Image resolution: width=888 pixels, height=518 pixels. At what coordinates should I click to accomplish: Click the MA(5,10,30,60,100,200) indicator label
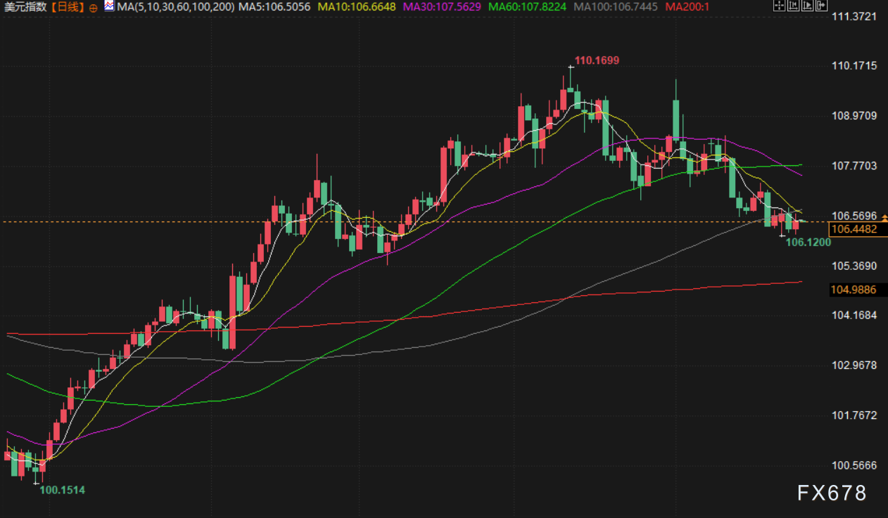(x=175, y=7)
